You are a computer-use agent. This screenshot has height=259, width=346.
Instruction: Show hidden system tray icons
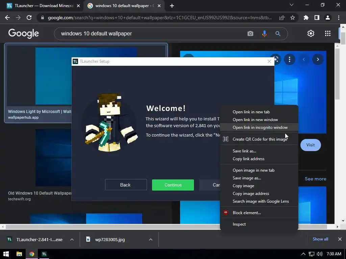pyautogui.click(x=303, y=254)
